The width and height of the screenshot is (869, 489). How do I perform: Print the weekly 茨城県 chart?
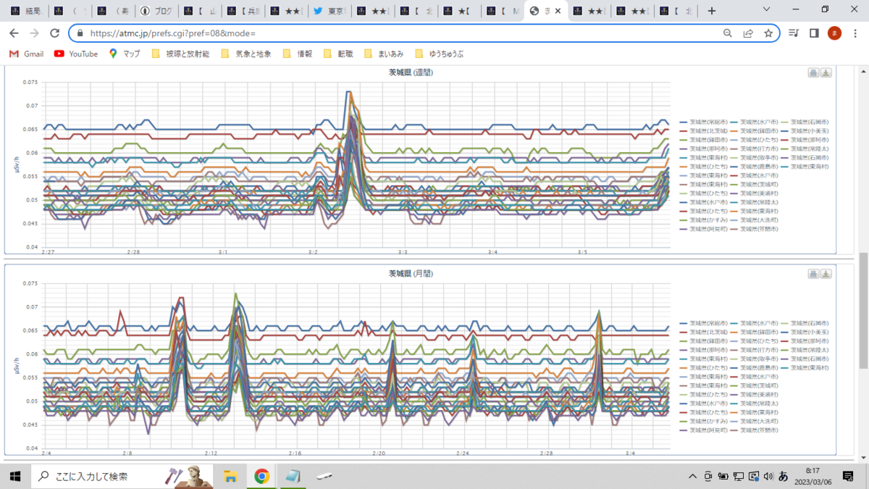813,72
